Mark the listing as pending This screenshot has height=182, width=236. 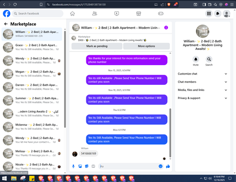[97, 46]
